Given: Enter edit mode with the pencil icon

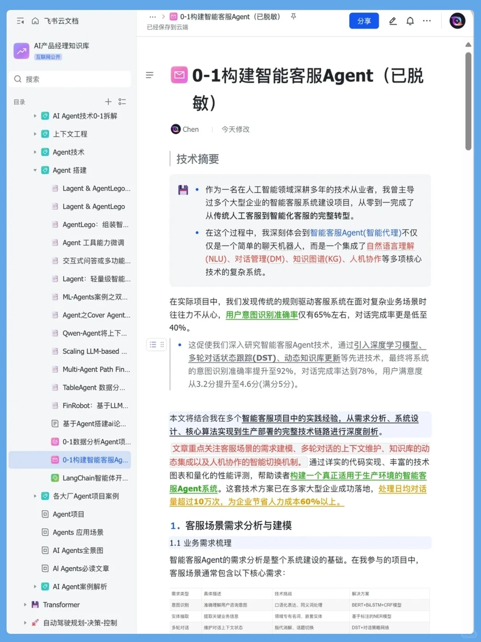Looking at the screenshot, I should coord(392,21).
